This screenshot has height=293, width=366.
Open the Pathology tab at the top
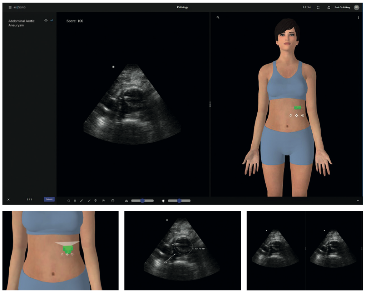(x=183, y=7)
